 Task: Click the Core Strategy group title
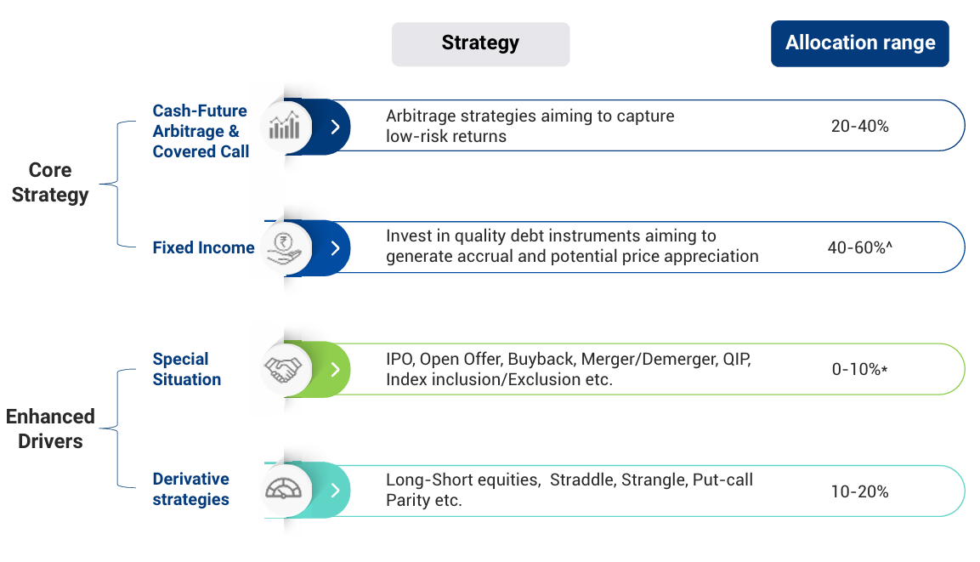point(50,182)
